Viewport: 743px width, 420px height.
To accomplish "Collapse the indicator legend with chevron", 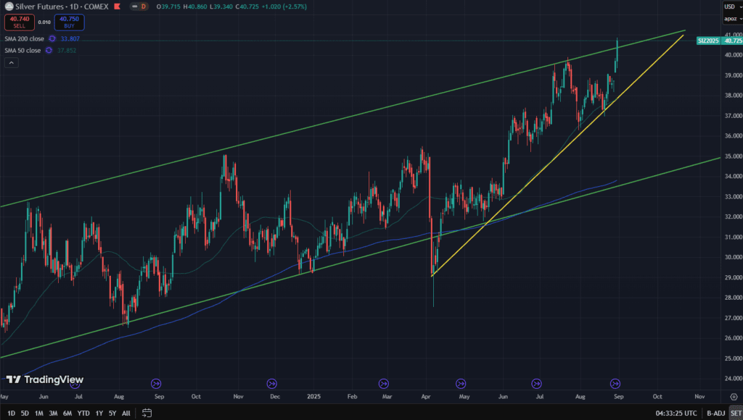I will pos(11,63).
